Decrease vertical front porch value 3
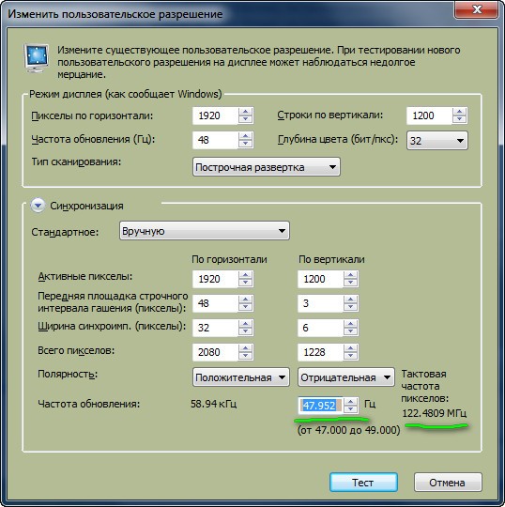505x507 pixels. [351, 307]
